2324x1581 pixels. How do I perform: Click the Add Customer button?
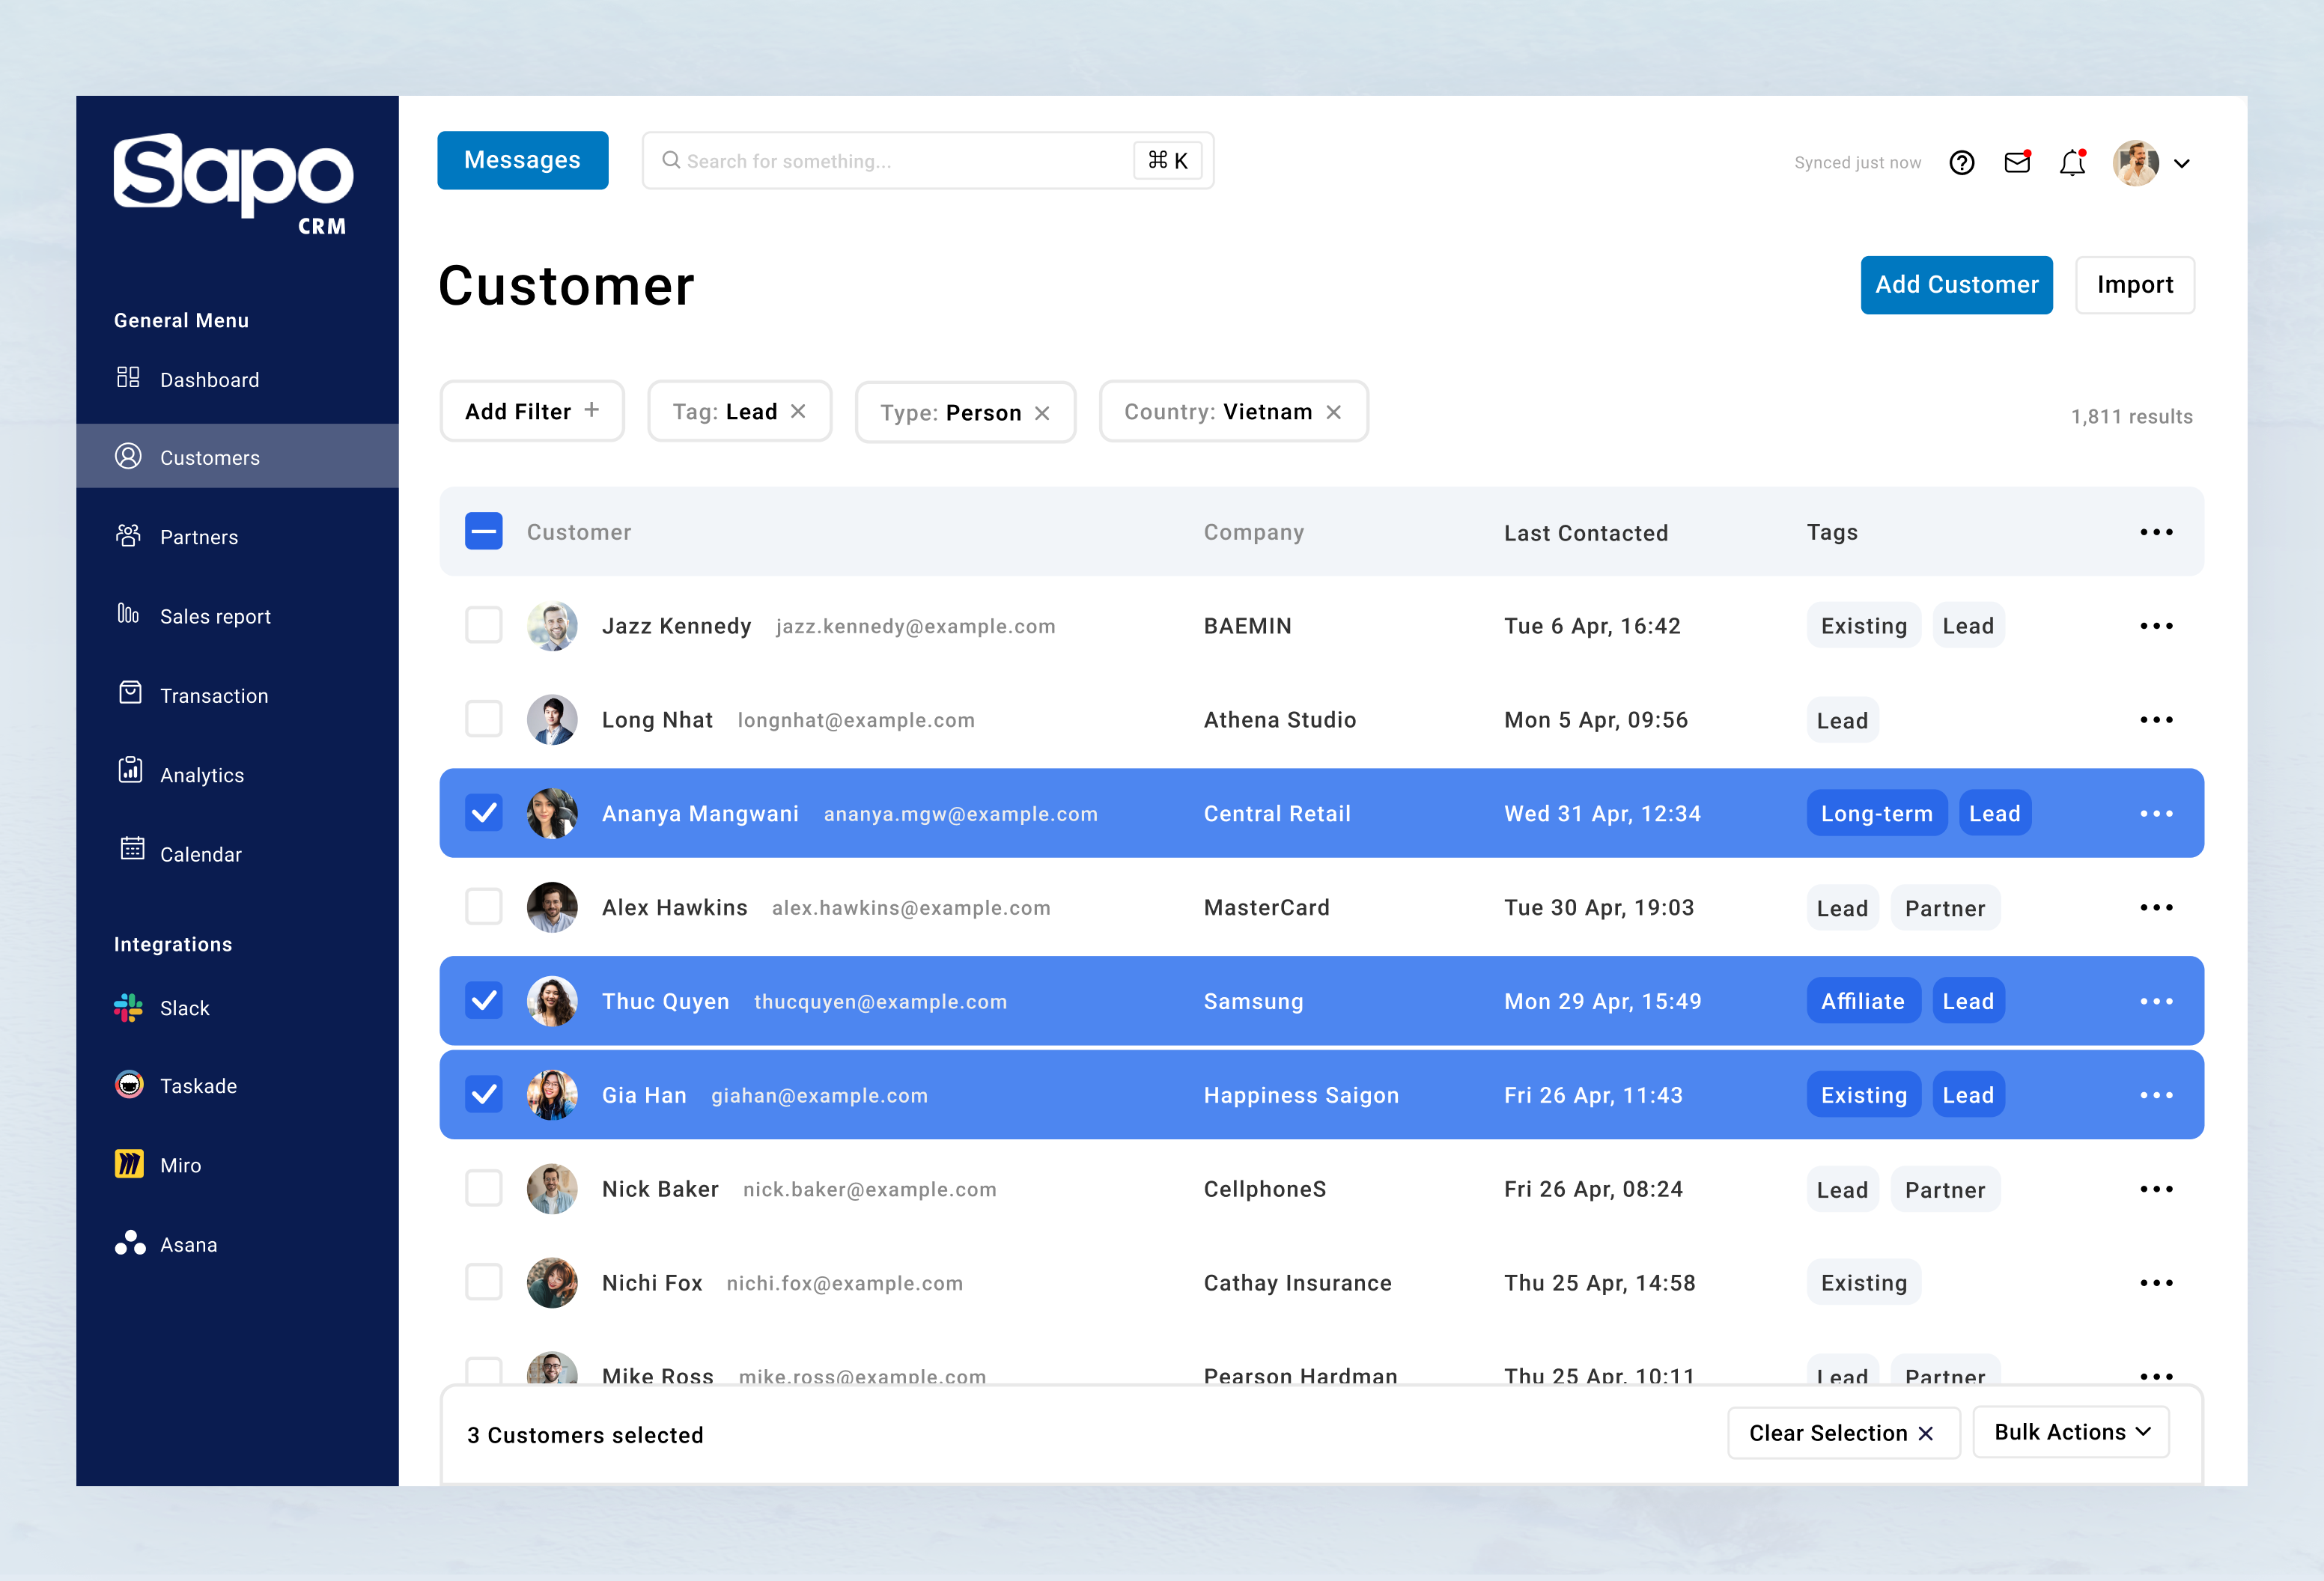click(x=1956, y=285)
